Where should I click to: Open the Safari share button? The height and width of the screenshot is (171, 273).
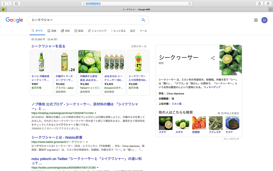pyautogui.click(x=259, y=4)
